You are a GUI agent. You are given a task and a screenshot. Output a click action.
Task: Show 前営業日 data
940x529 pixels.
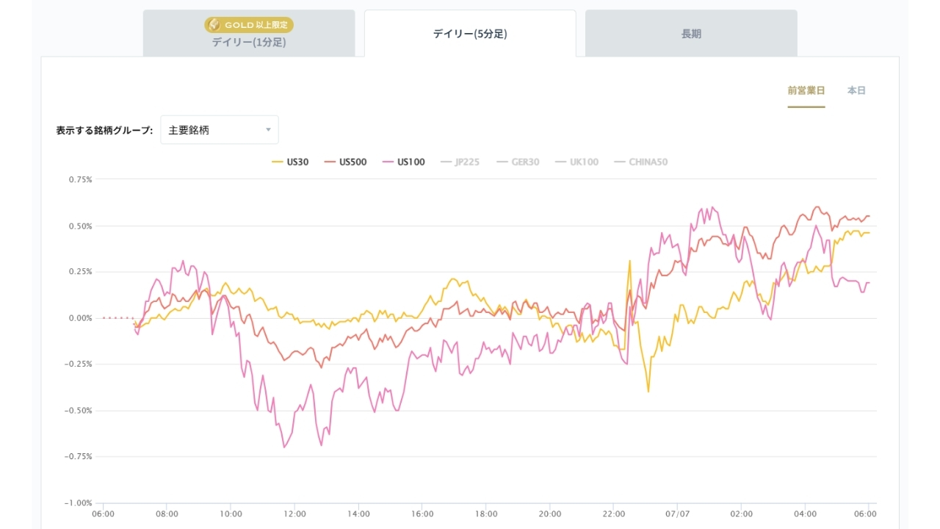[806, 90]
